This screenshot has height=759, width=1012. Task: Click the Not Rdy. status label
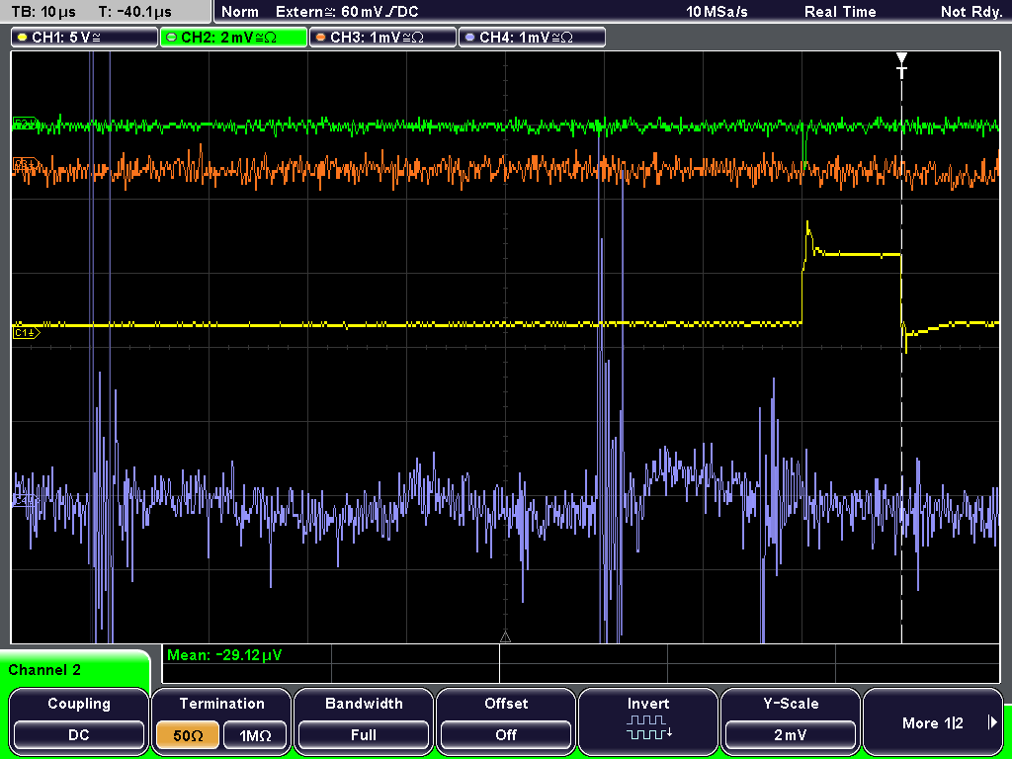971,12
